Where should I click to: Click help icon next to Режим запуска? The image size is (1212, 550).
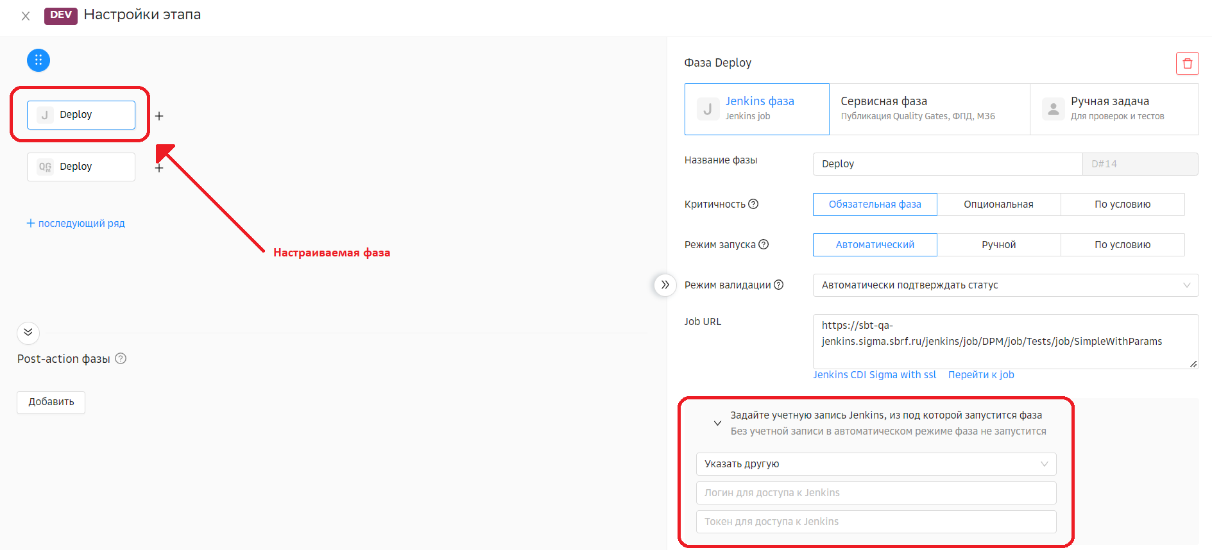[764, 244]
